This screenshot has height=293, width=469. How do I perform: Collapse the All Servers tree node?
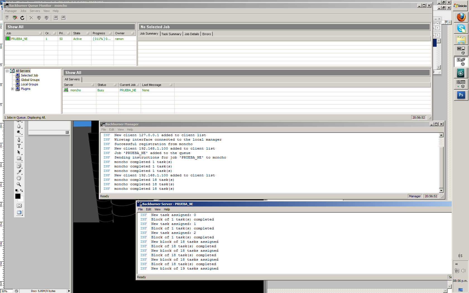(7, 71)
